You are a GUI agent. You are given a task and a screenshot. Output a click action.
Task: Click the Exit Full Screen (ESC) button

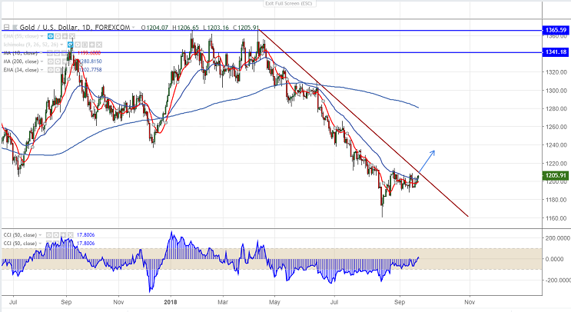(289, 3)
